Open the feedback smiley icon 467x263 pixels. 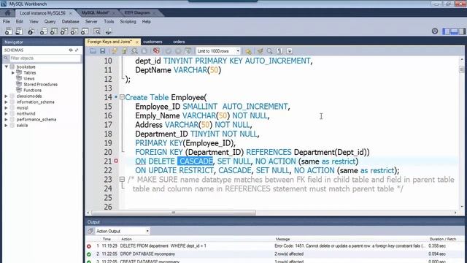435,31
